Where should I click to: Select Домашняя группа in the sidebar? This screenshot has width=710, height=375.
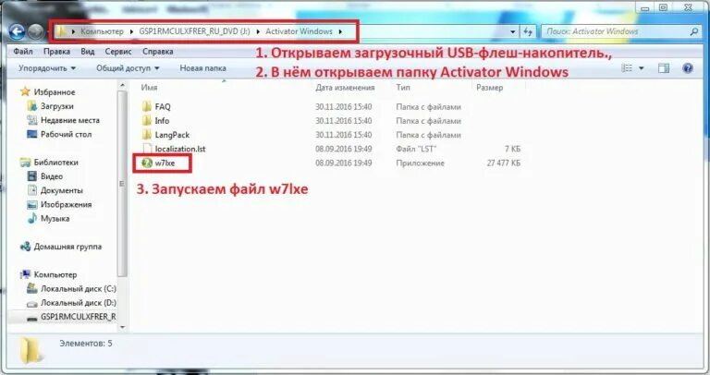[61, 247]
